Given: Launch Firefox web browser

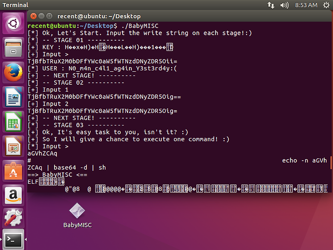Looking at the screenshot, I should pos(13,73).
